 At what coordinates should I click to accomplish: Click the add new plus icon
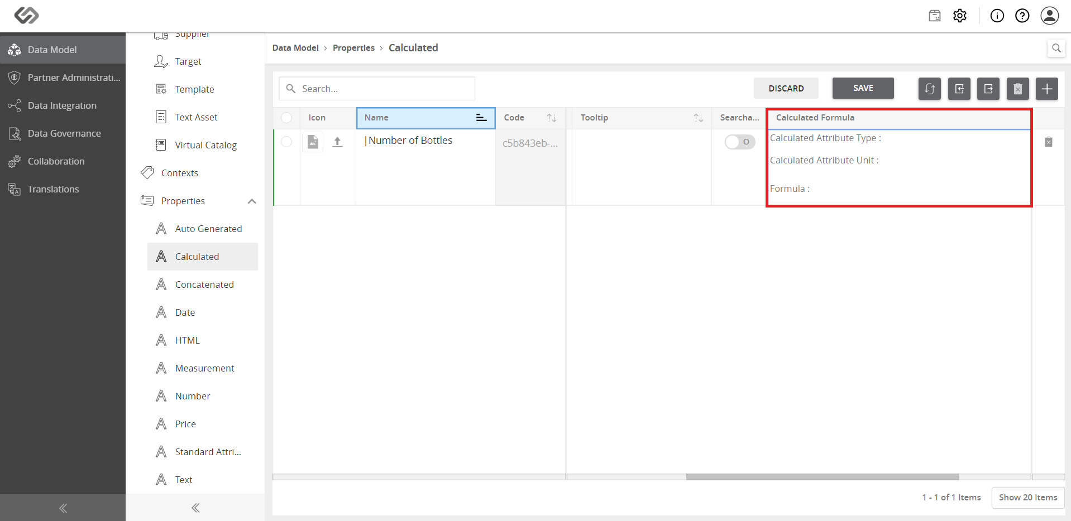click(x=1047, y=89)
